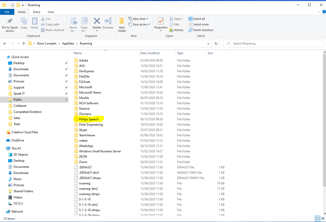Click the Refresh button beside the address bar
Screen dimensions: 326x222
coord(216,43)
